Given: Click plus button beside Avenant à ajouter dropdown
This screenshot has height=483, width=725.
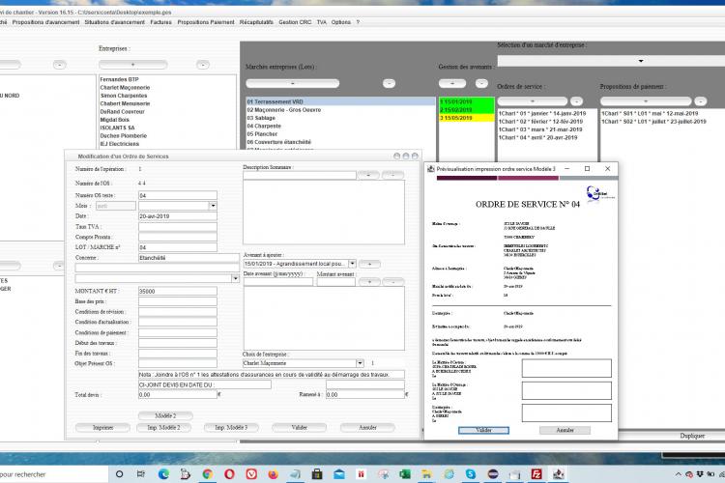Looking at the screenshot, I should (x=369, y=264).
